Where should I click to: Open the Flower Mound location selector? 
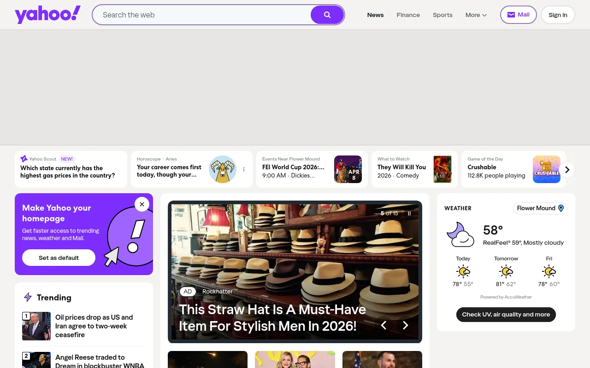pyautogui.click(x=540, y=208)
